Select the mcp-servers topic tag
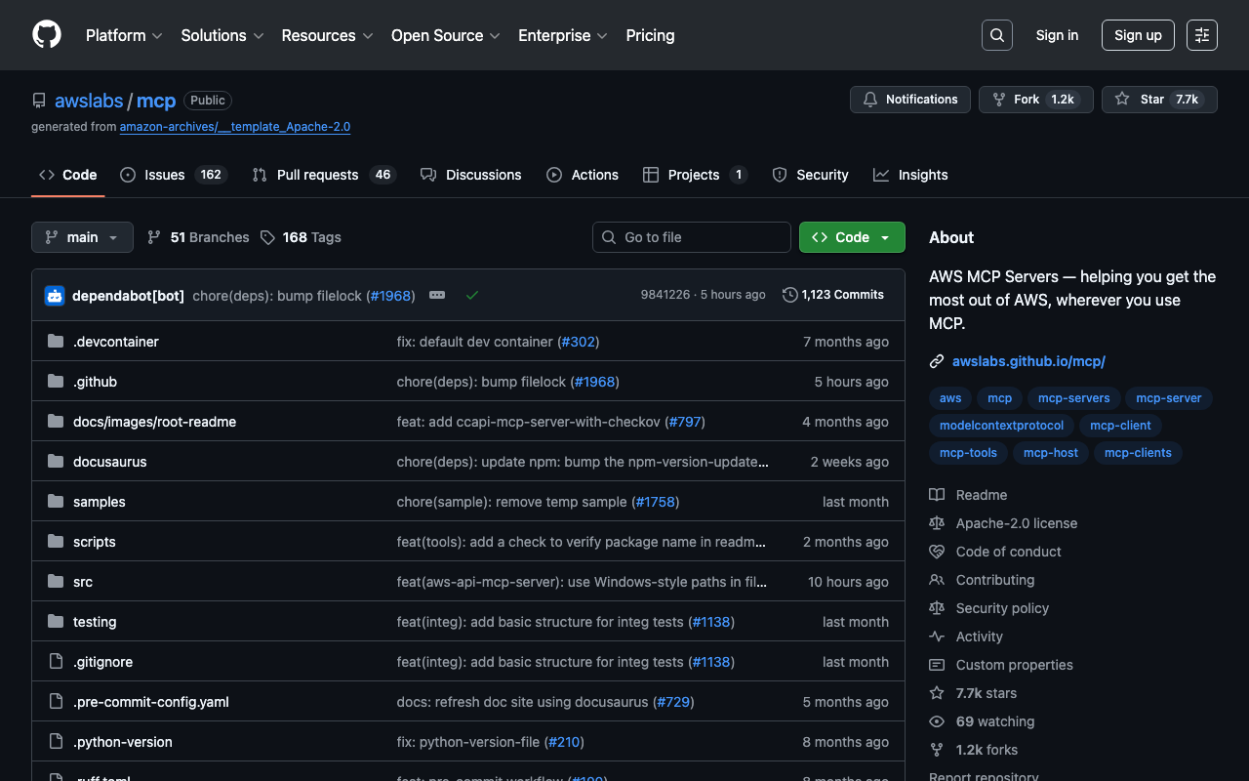Viewport: 1249px width, 781px height. (1073, 398)
